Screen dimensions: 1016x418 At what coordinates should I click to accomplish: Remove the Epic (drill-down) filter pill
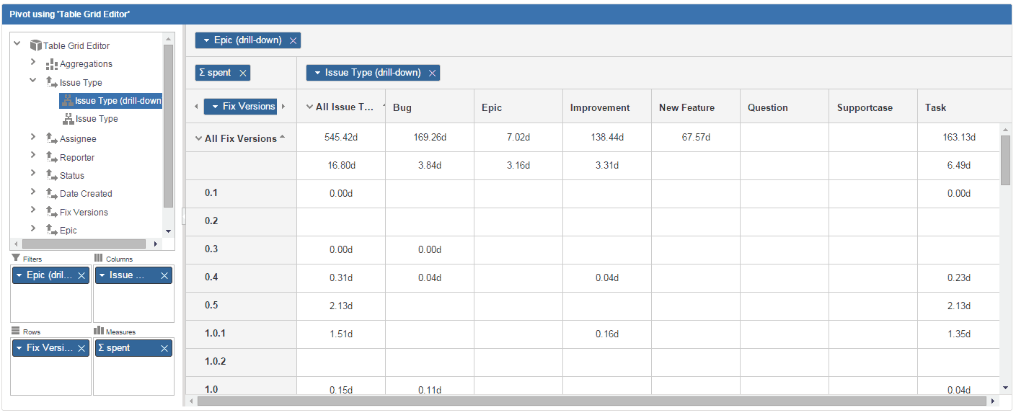pyautogui.click(x=81, y=275)
